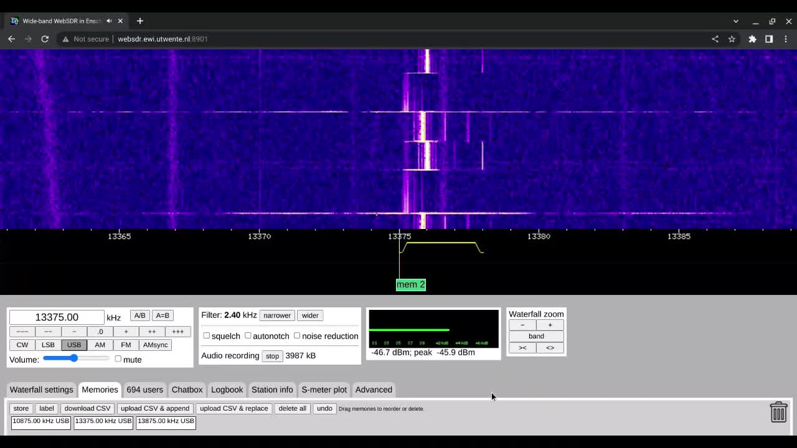Viewport: 797px width, 448px height.
Task: Go back to previous page
Action: tap(11, 39)
